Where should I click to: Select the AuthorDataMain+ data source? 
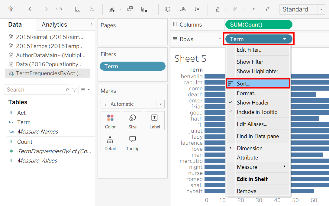47,55
